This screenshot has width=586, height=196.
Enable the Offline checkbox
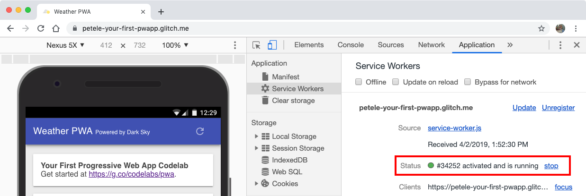359,82
